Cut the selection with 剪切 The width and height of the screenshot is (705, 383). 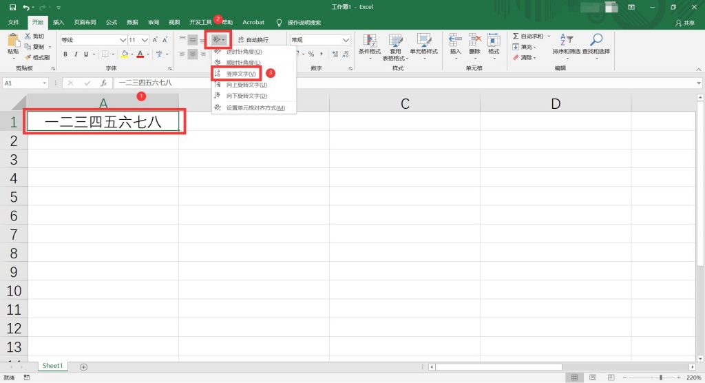point(34,36)
